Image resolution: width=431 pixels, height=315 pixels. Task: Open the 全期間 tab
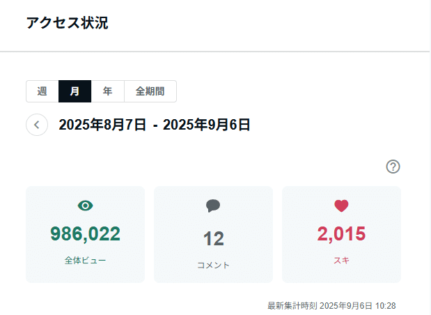pos(150,91)
